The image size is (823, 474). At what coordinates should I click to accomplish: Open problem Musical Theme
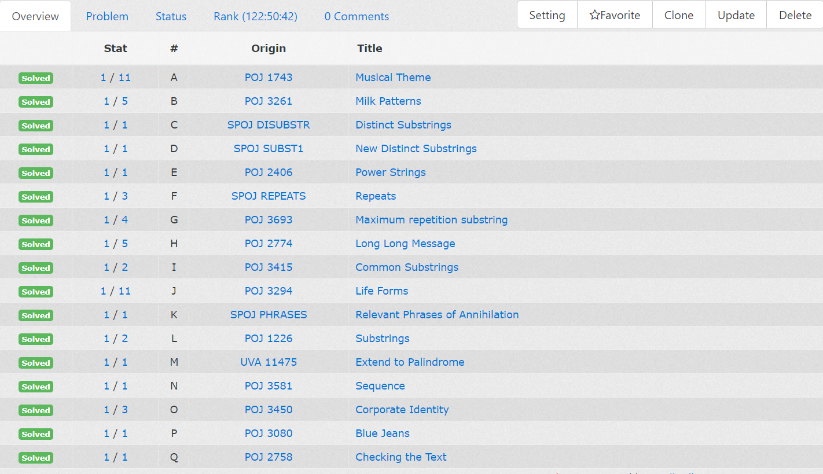click(x=393, y=77)
